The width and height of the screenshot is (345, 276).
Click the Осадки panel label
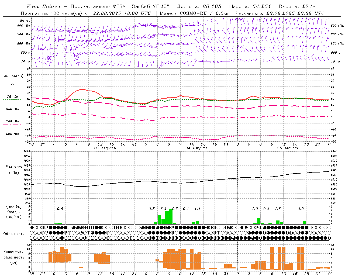(x=14, y=212)
